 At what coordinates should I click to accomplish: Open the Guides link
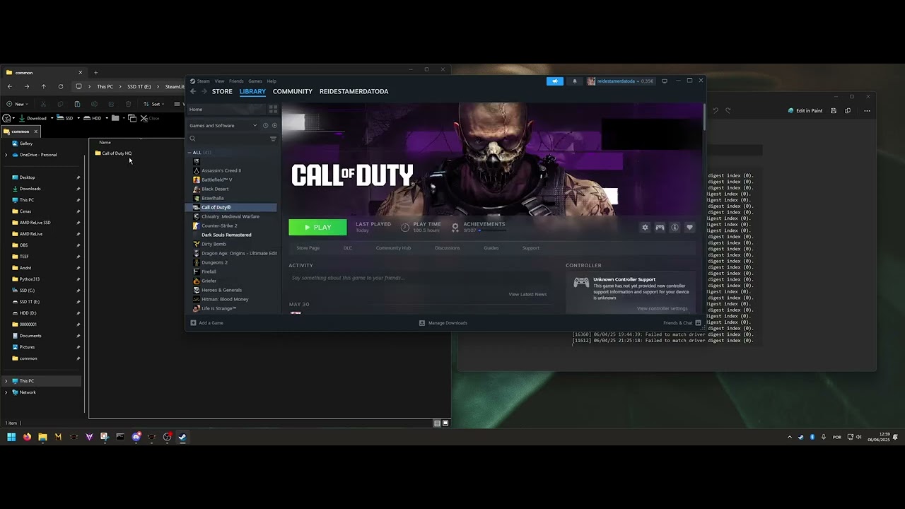click(491, 248)
